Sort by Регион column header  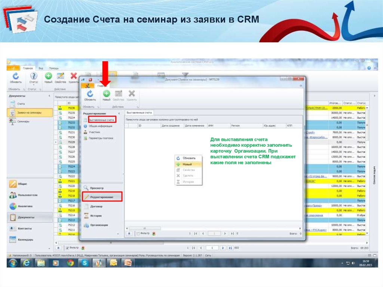(x=246, y=126)
